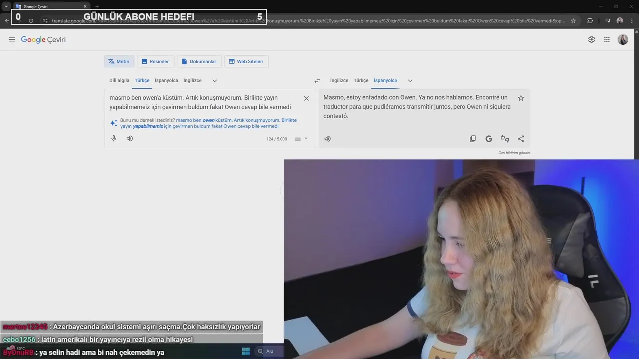The image size is (639, 359).
Task: Switch to the Resimler tab
Action: (x=155, y=61)
